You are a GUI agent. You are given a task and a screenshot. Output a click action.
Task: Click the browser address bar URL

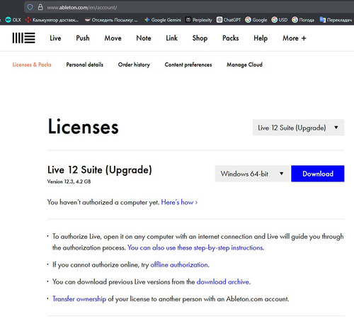(81, 7)
